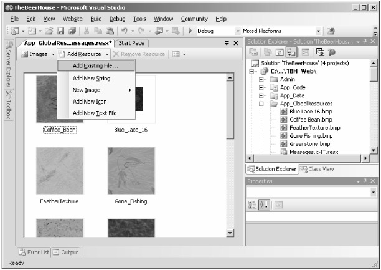Open the Images resource type dropdown
This screenshot has width=381, height=270.
pos(53,55)
